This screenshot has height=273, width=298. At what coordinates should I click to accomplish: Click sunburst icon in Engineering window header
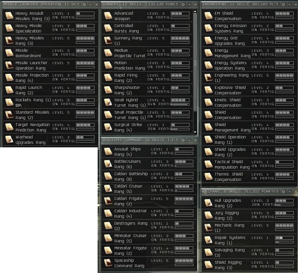coord(277,4)
